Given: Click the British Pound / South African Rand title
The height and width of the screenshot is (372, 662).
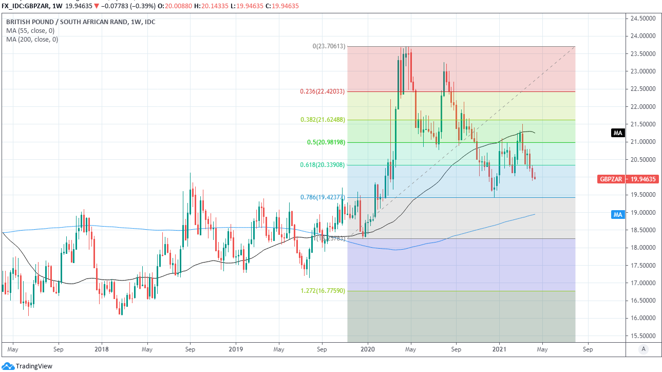Looking at the screenshot, I should coord(81,22).
